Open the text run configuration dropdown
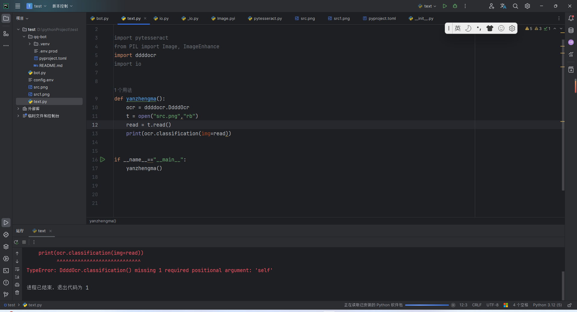577x312 pixels. point(427,6)
